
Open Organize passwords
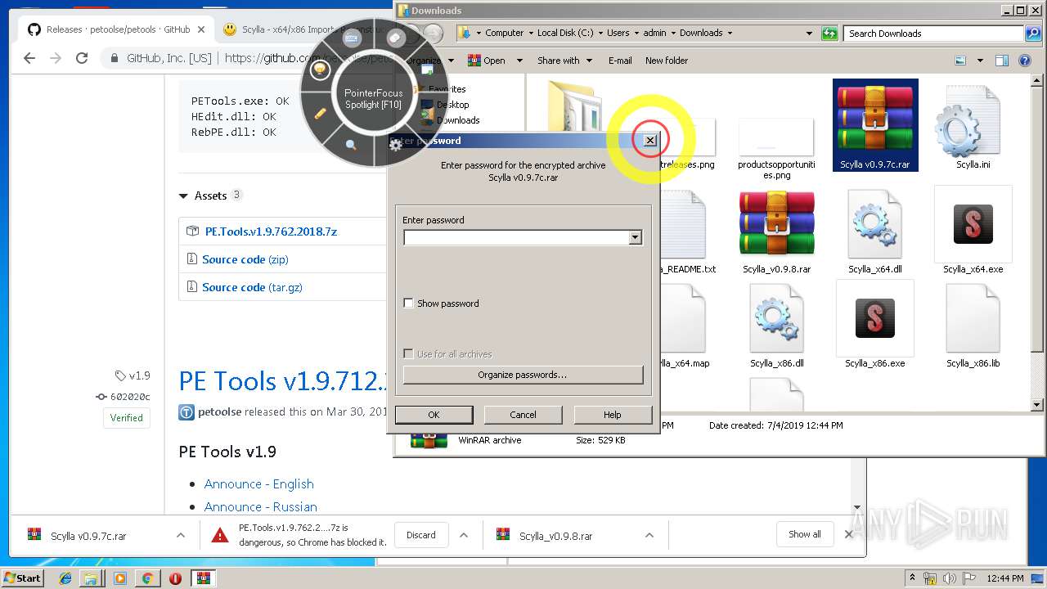pos(523,375)
